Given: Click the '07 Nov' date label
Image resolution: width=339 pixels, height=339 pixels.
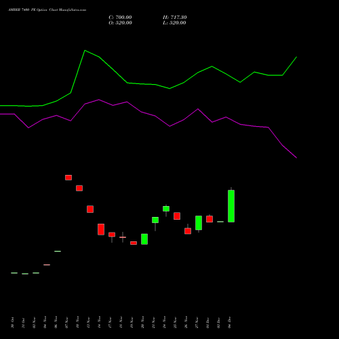Looking at the screenshot, I should tap(66, 323).
